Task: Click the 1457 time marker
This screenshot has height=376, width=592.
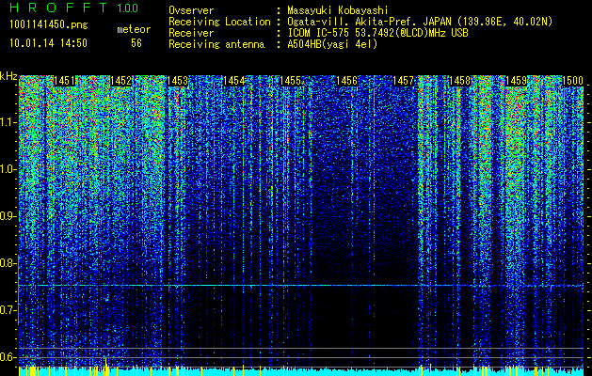Action: [403, 81]
